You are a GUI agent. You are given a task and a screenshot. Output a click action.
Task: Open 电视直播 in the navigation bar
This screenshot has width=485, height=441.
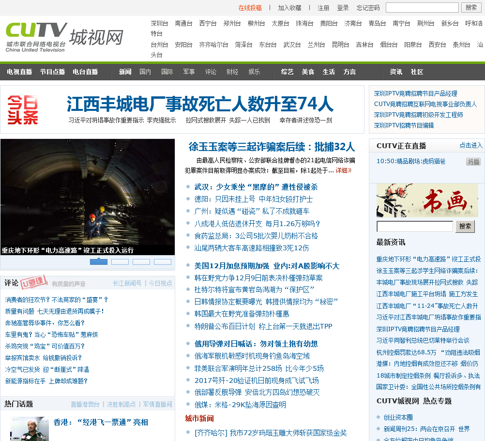[x=19, y=72]
